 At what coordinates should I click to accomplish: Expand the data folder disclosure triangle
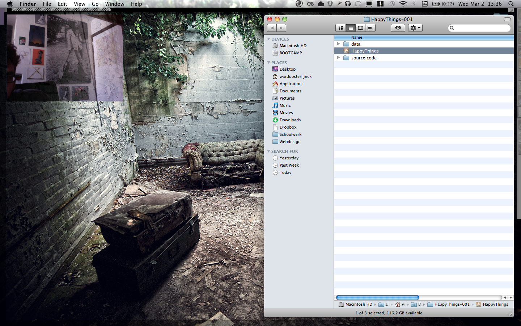[x=339, y=44]
